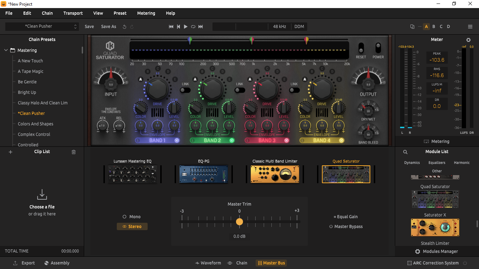Screen dimensions: 479x269
Task: Toggle loop playback icon
Action: tap(193, 27)
